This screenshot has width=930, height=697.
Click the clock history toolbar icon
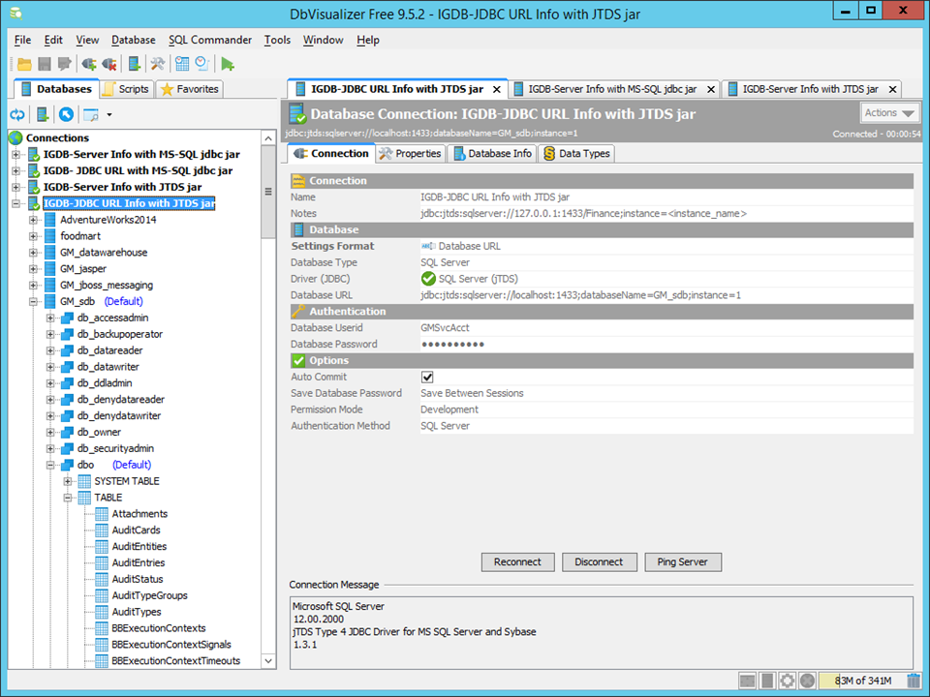pos(202,64)
